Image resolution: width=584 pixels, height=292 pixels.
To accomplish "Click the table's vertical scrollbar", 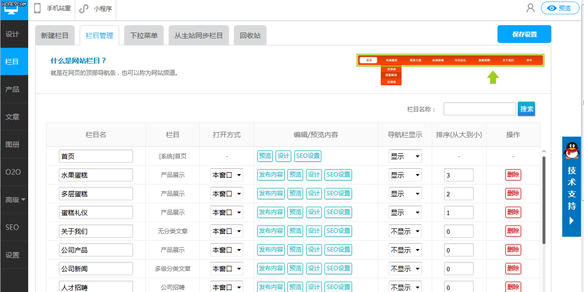I will (544, 197).
